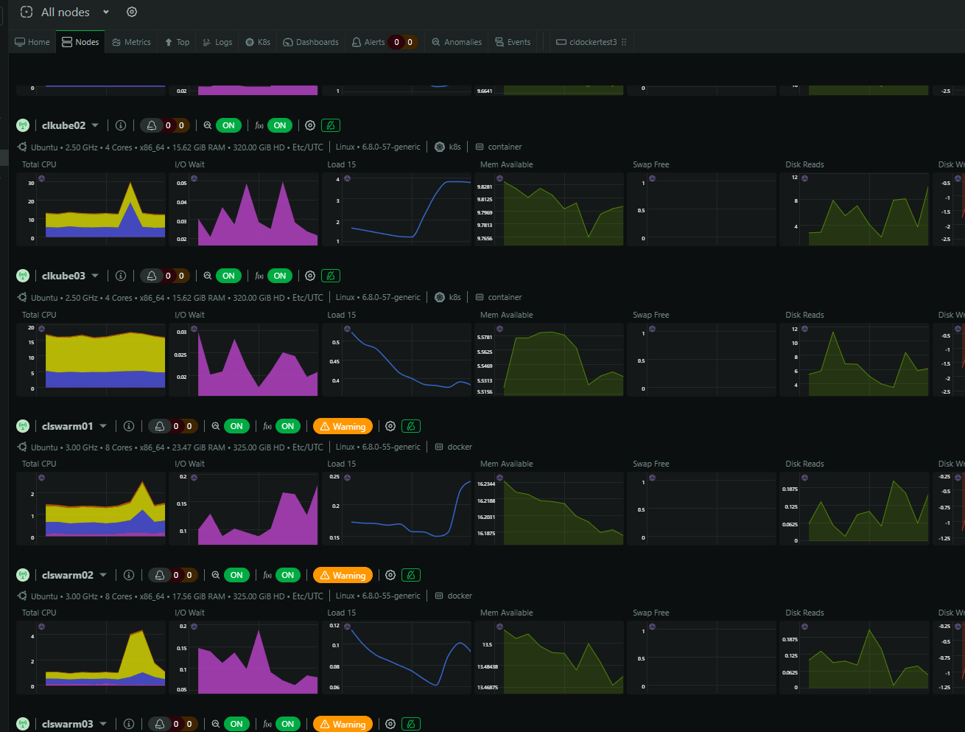
Task: Open the Anomalies tab
Action: click(x=457, y=42)
